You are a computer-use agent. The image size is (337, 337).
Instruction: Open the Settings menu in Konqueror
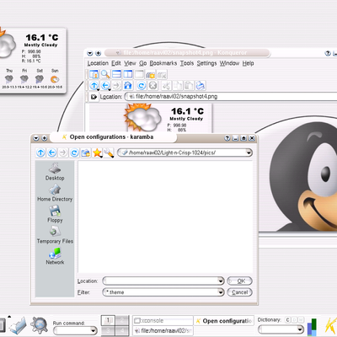pos(206,63)
